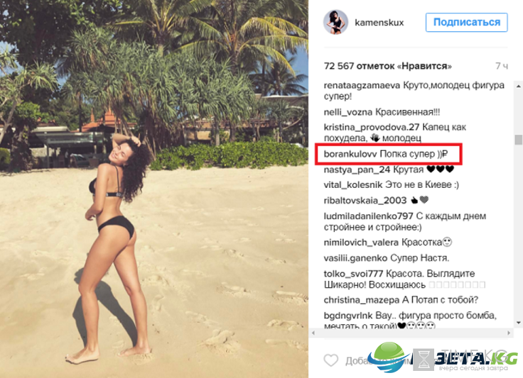The width and height of the screenshot is (523, 378).
Task: Click the heart like icon
Action: point(331,360)
